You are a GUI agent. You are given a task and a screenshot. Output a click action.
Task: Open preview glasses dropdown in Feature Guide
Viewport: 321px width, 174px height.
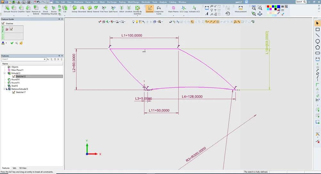coord(6,43)
